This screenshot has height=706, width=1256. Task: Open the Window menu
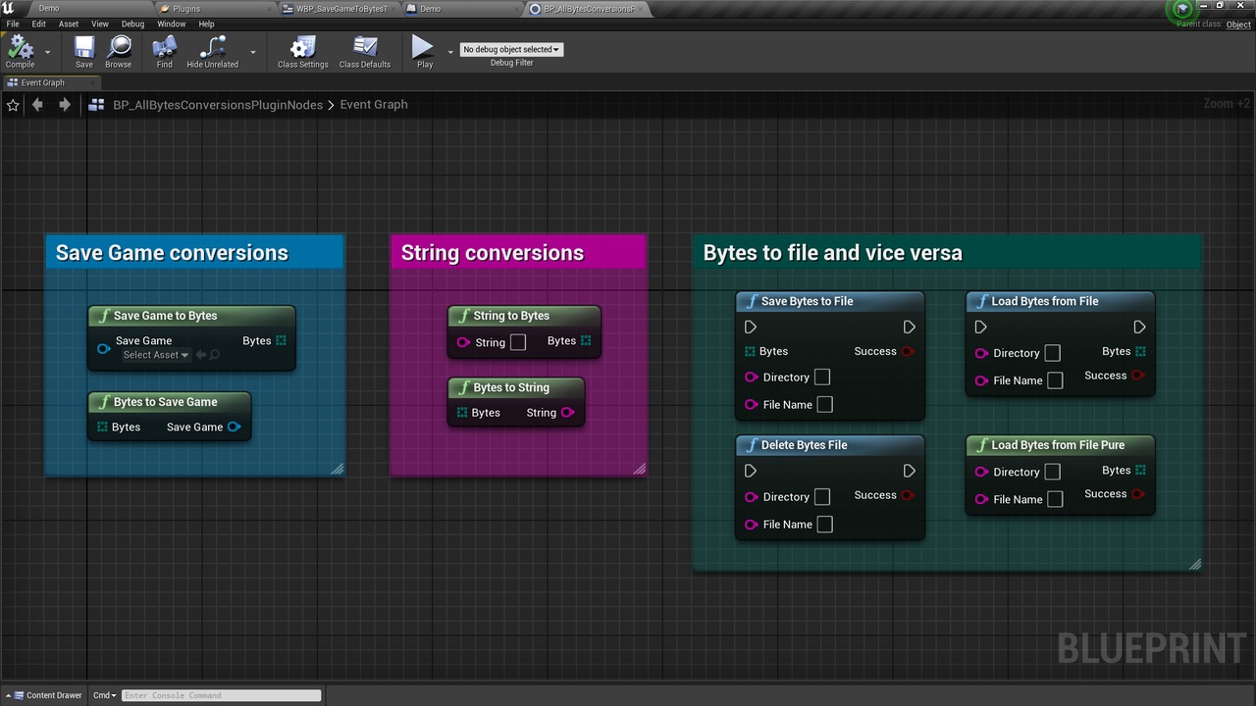pos(172,24)
